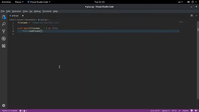Change the UTF-8 encoding setting

click(x=174, y=111)
